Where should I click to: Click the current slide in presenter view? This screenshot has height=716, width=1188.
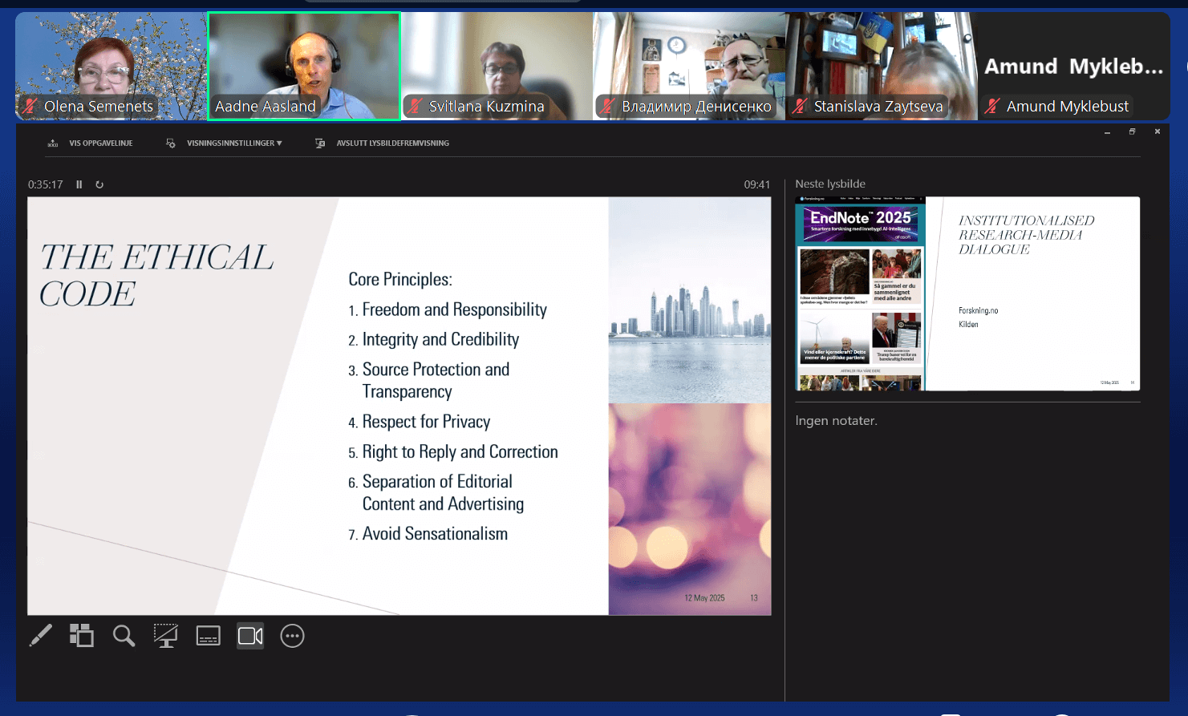399,406
